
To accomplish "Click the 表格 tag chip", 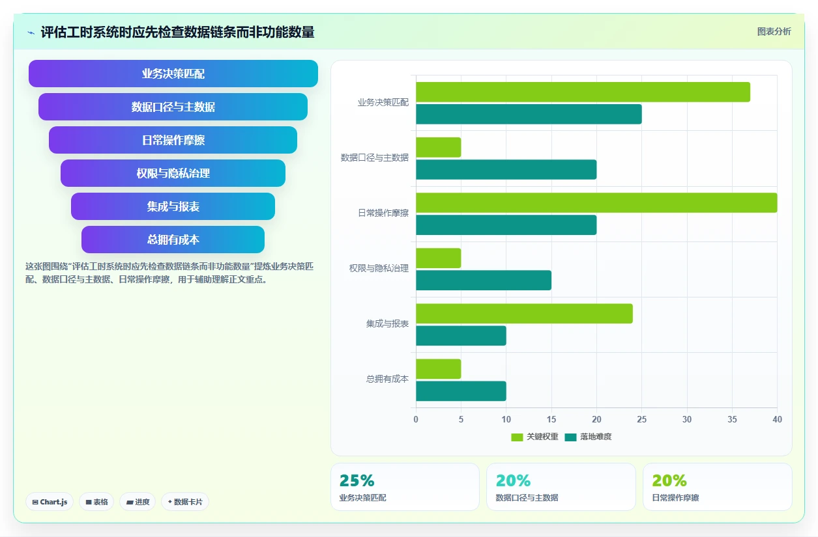I will (x=96, y=502).
